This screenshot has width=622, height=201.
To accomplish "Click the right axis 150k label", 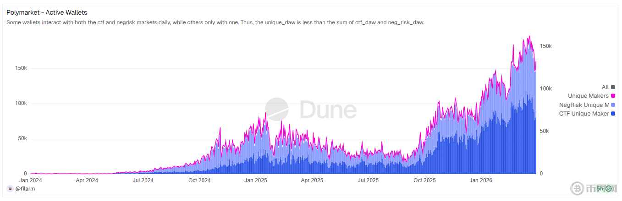I will coord(546,46).
